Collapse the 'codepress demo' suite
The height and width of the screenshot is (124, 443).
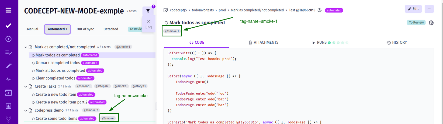pos(26,111)
